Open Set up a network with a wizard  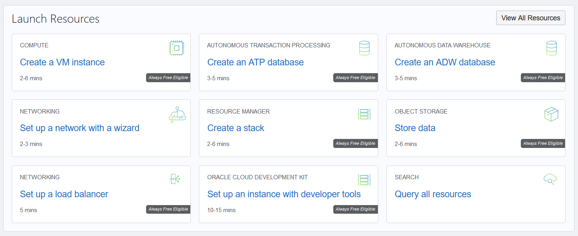pos(79,128)
